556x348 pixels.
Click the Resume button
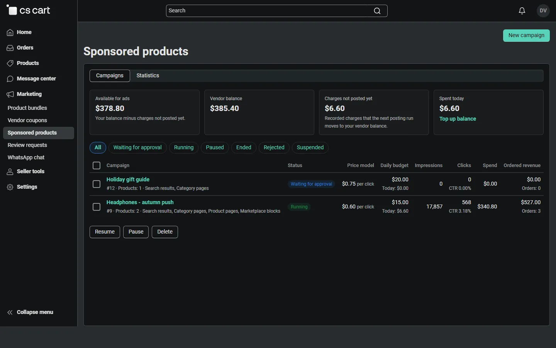105,232
